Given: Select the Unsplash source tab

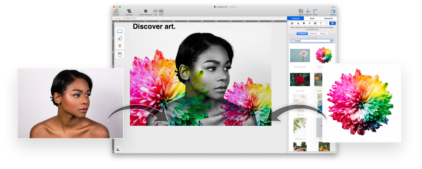Looking at the screenshot, I should (302, 34).
